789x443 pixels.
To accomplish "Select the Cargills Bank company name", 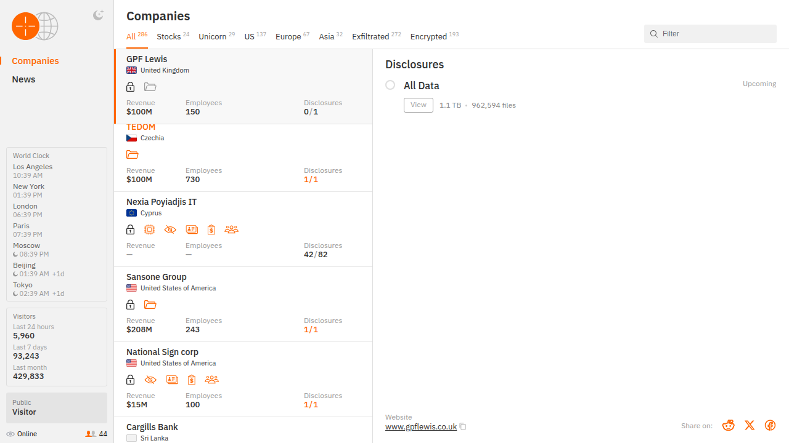I will (x=152, y=427).
